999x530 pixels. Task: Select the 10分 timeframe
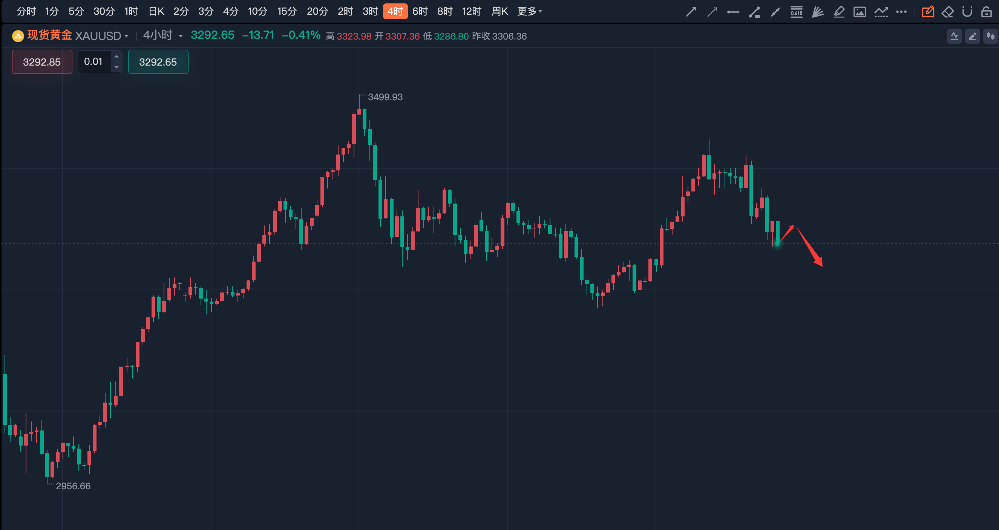[x=257, y=12]
